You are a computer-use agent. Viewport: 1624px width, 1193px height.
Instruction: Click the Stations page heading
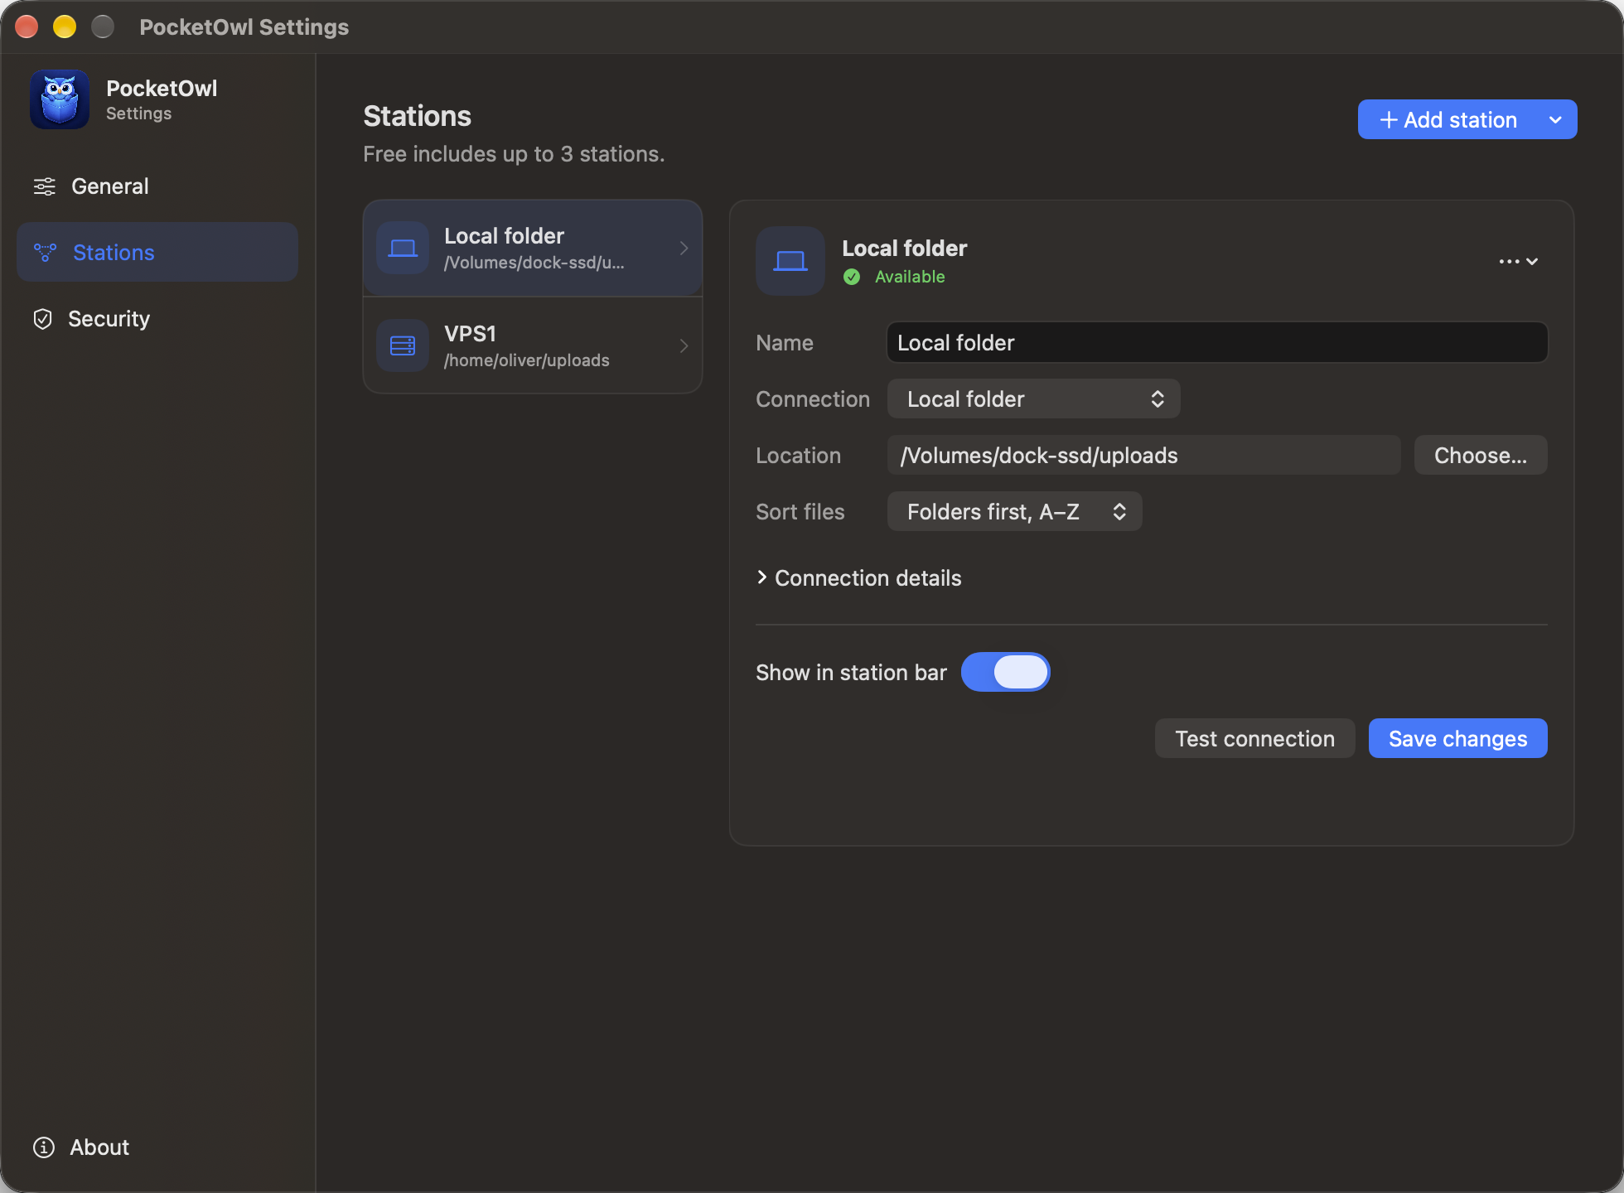tap(418, 116)
